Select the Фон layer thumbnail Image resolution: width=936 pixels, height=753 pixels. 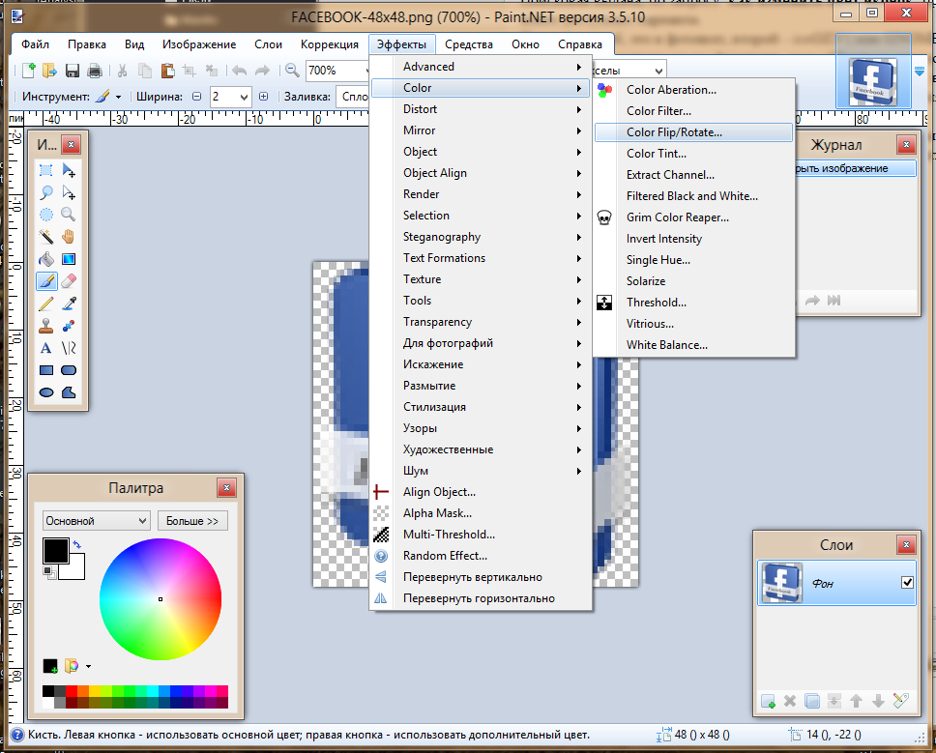pyautogui.click(x=782, y=583)
